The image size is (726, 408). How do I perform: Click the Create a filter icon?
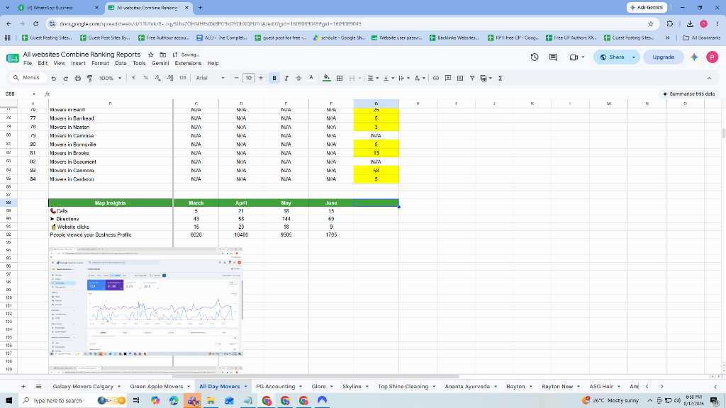coord(471,78)
